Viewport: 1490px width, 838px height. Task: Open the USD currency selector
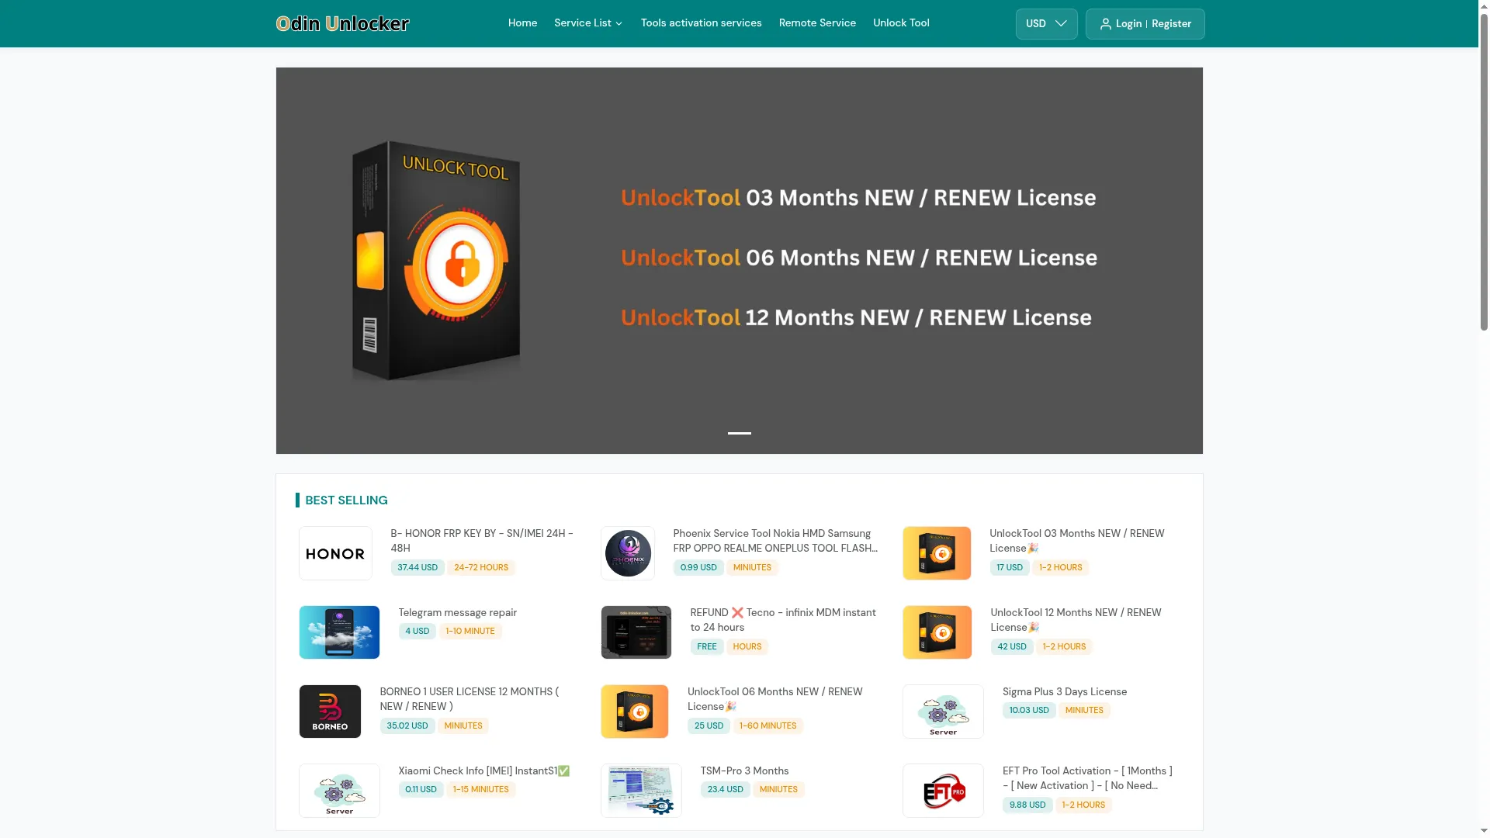point(1046,24)
